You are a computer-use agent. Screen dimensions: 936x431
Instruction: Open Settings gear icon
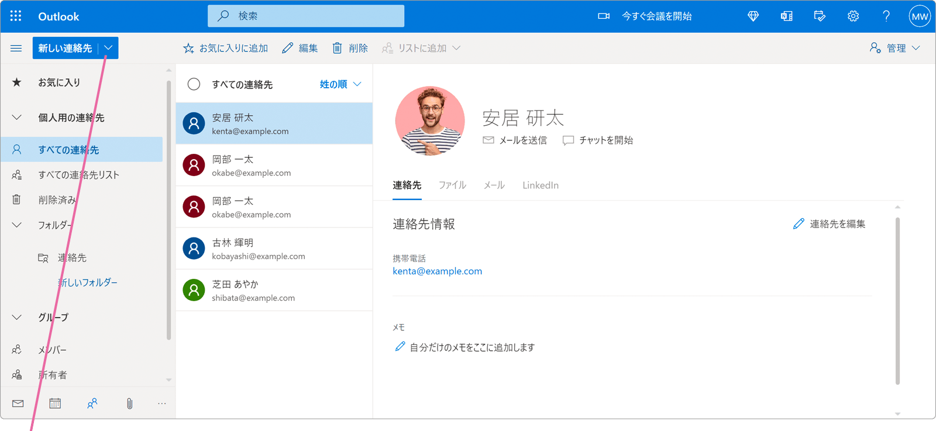tap(854, 16)
